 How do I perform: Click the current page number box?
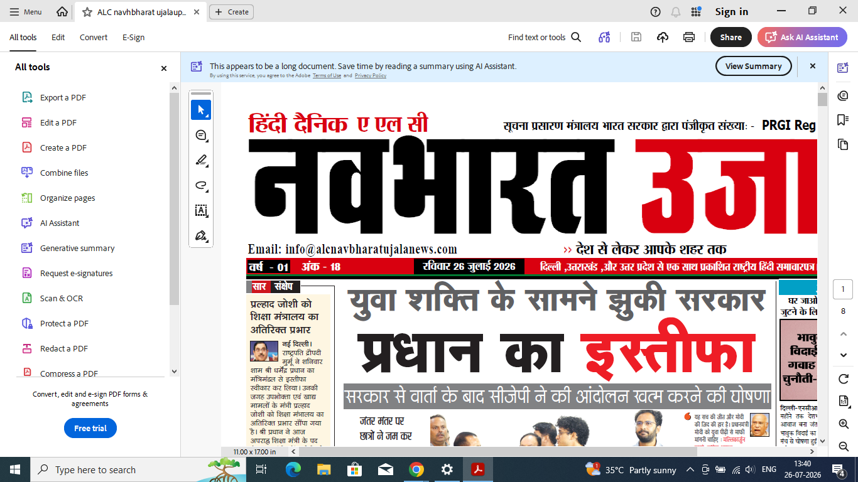point(843,289)
